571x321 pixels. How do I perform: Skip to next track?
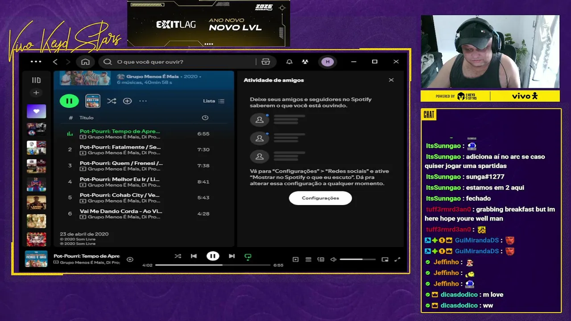coord(232,256)
